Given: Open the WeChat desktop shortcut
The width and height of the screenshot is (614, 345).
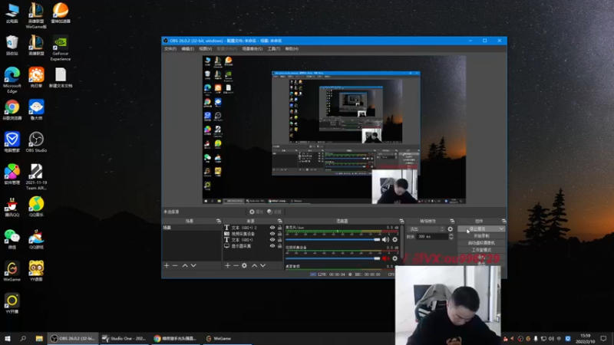Looking at the screenshot, I should [12, 239].
